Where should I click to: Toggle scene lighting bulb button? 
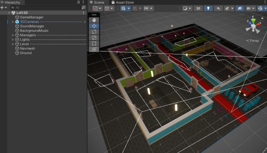208,8
